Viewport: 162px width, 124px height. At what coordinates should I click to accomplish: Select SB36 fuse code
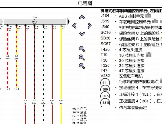[x=105, y=38]
